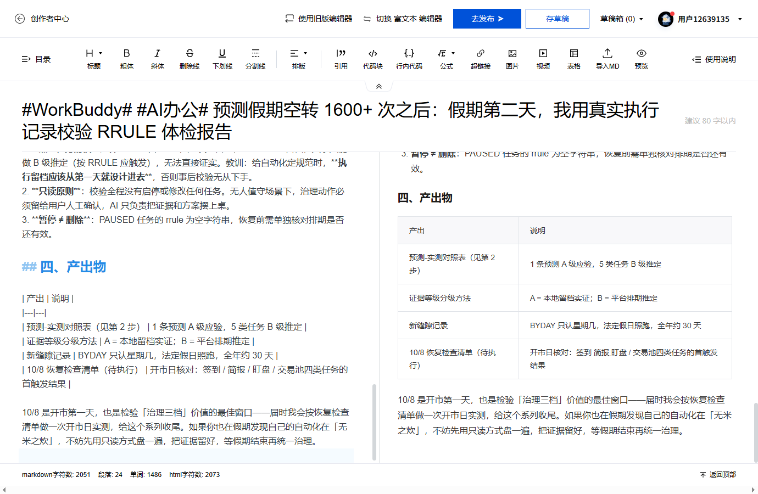Switch to 富文本 编辑器
758x494 pixels.
tap(403, 19)
